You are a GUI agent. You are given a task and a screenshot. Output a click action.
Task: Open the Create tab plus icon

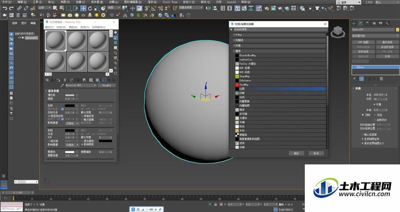pyautogui.click(x=354, y=23)
